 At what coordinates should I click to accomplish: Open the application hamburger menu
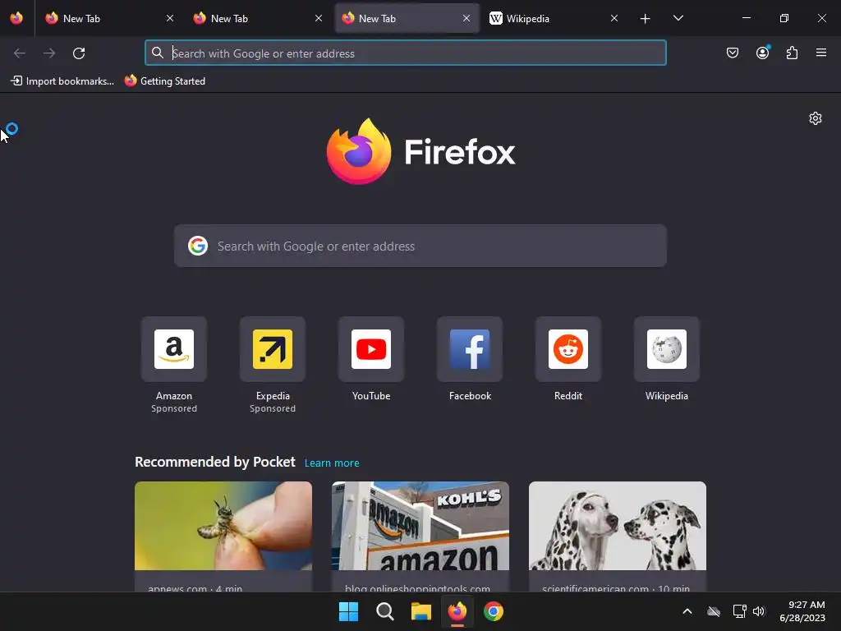click(821, 53)
